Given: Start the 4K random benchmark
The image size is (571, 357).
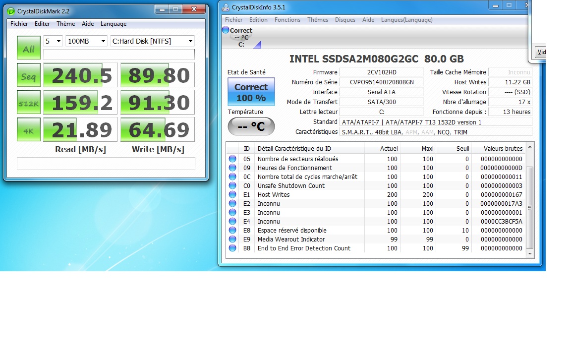Looking at the screenshot, I should [29, 130].
